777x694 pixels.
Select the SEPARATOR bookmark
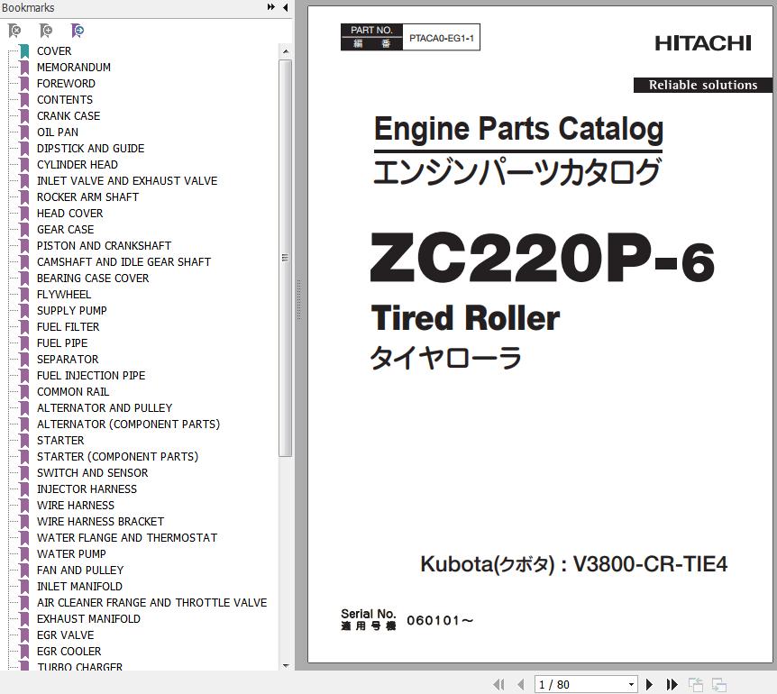pos(68,359)
